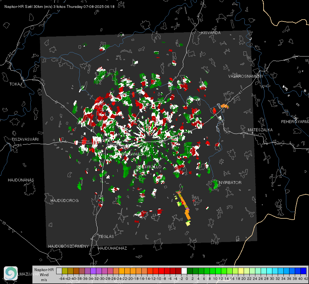Click the road number 35 marker
Image resolution: width=309 pixels, height=284 pixels.
(4, 223)
